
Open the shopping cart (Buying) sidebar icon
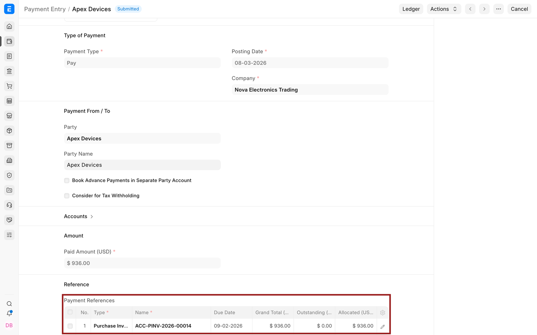pyautogui.click(x=9, y=86)
